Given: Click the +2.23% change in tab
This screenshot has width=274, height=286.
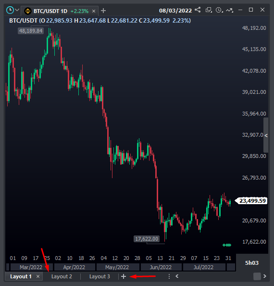Looking at the screenshot, I should [80, 11].
